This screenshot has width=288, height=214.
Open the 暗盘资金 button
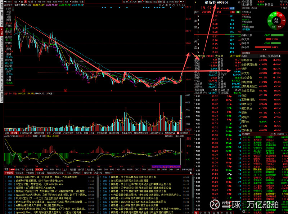click(169, 136)
